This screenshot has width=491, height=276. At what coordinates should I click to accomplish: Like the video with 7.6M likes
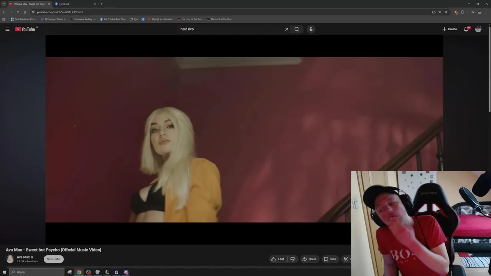[x=278, y=259]
